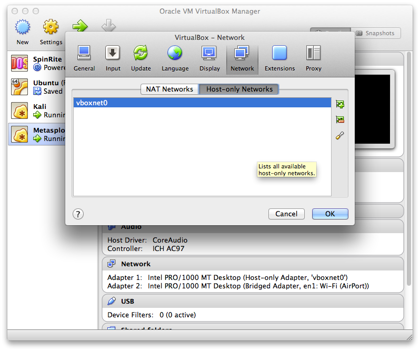Image resolution: width=420 pixels, height=351 pixels.
Task: Add a new host-only network
Action: 340,104
